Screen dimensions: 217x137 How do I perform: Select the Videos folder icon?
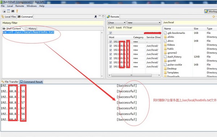click(x=165, y=45)
